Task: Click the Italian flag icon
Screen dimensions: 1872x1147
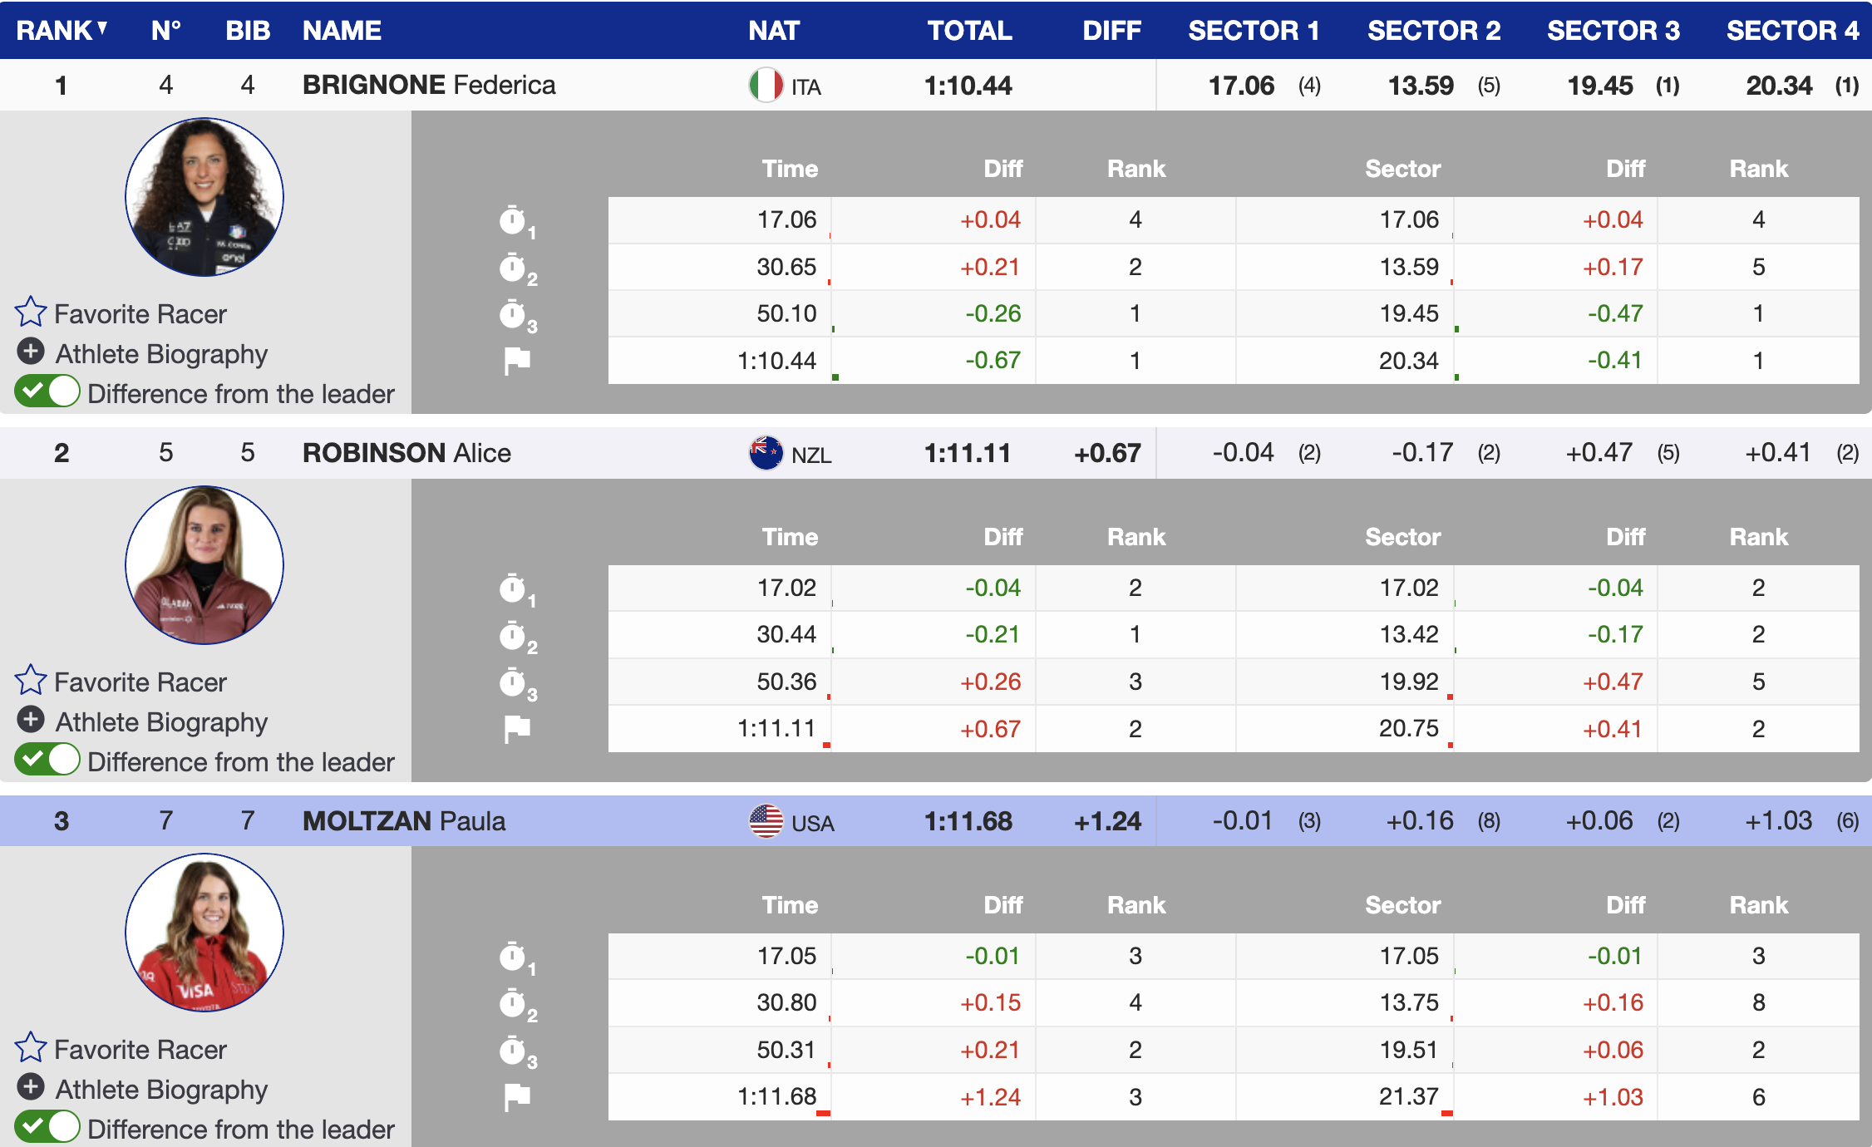Action: click(x=766, y=85)
